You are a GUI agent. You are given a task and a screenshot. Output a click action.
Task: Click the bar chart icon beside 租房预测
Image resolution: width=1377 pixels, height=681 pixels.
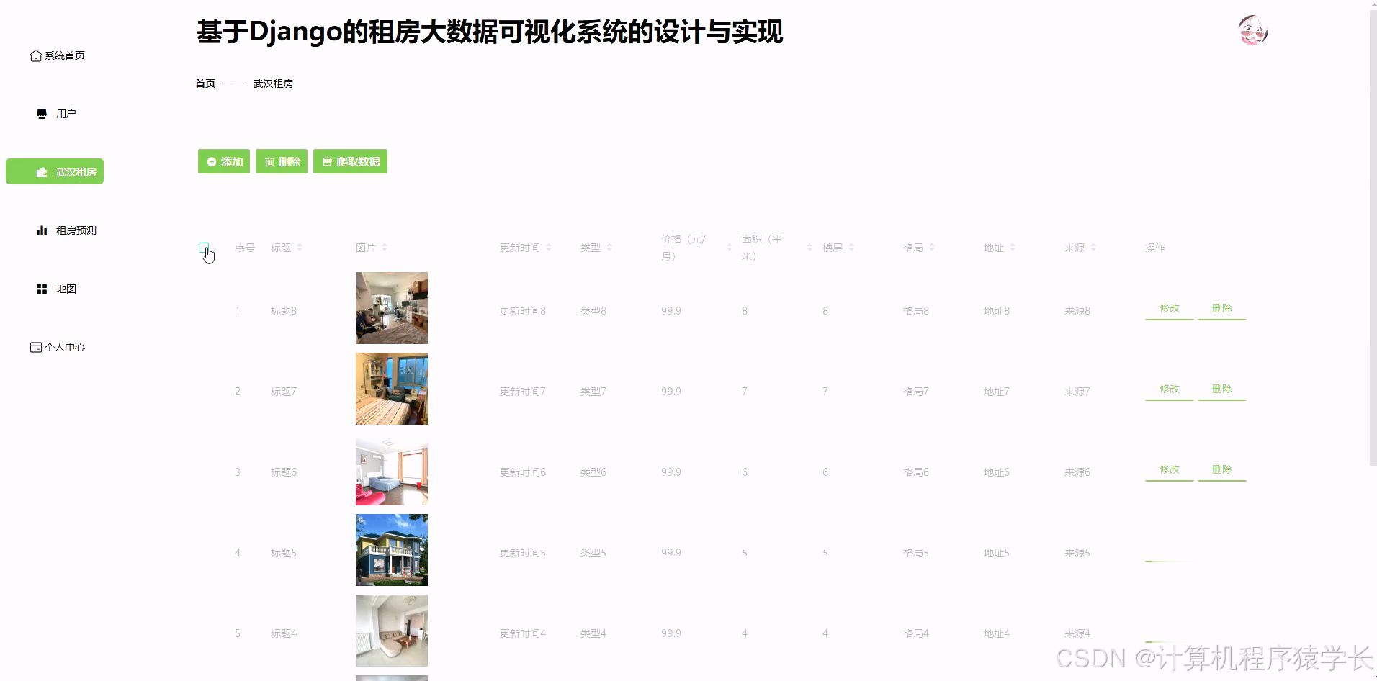pyautogui.click(x=41, y=230)
